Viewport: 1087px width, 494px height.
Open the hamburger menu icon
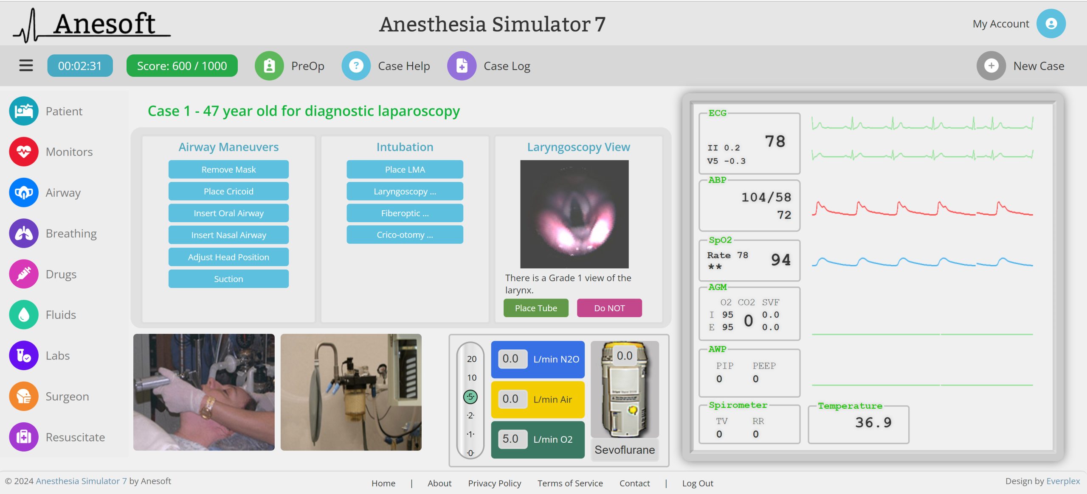[x=26, y=66]
